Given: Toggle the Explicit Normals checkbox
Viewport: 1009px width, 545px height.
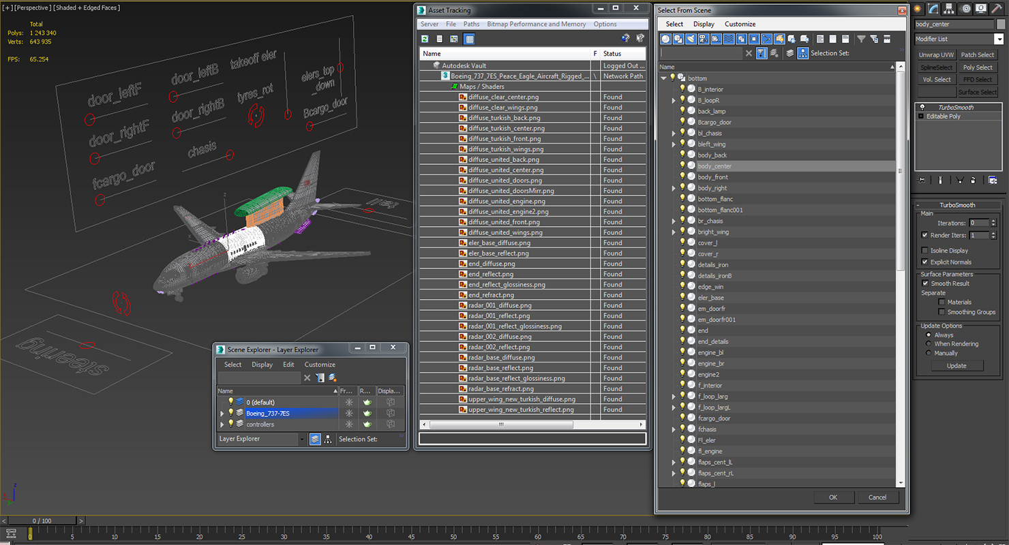Looking at the screenshot, I should 925,262.
